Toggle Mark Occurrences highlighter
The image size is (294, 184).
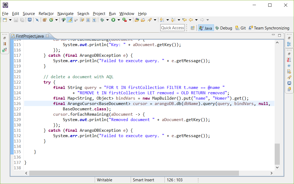click(x=70, y=20)
